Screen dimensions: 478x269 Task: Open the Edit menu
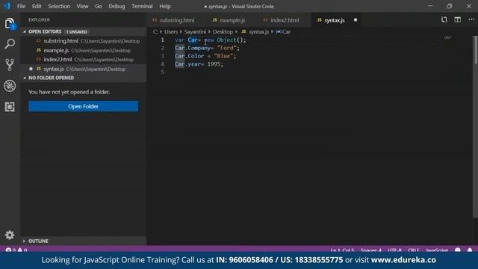(x=37, y=6)
